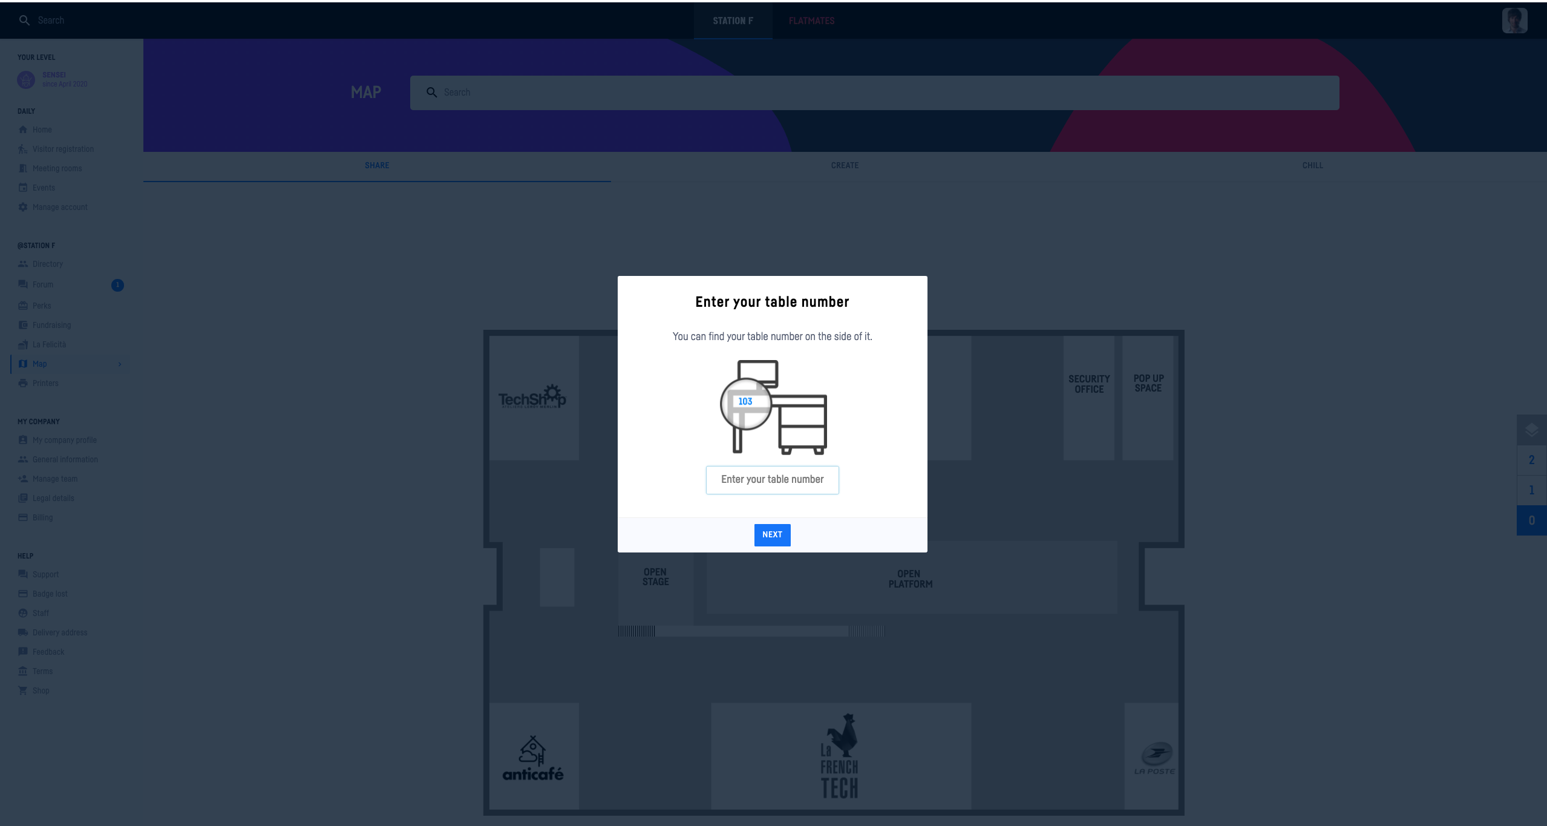Click the Meeting rooms icon

tap(23, 168)
